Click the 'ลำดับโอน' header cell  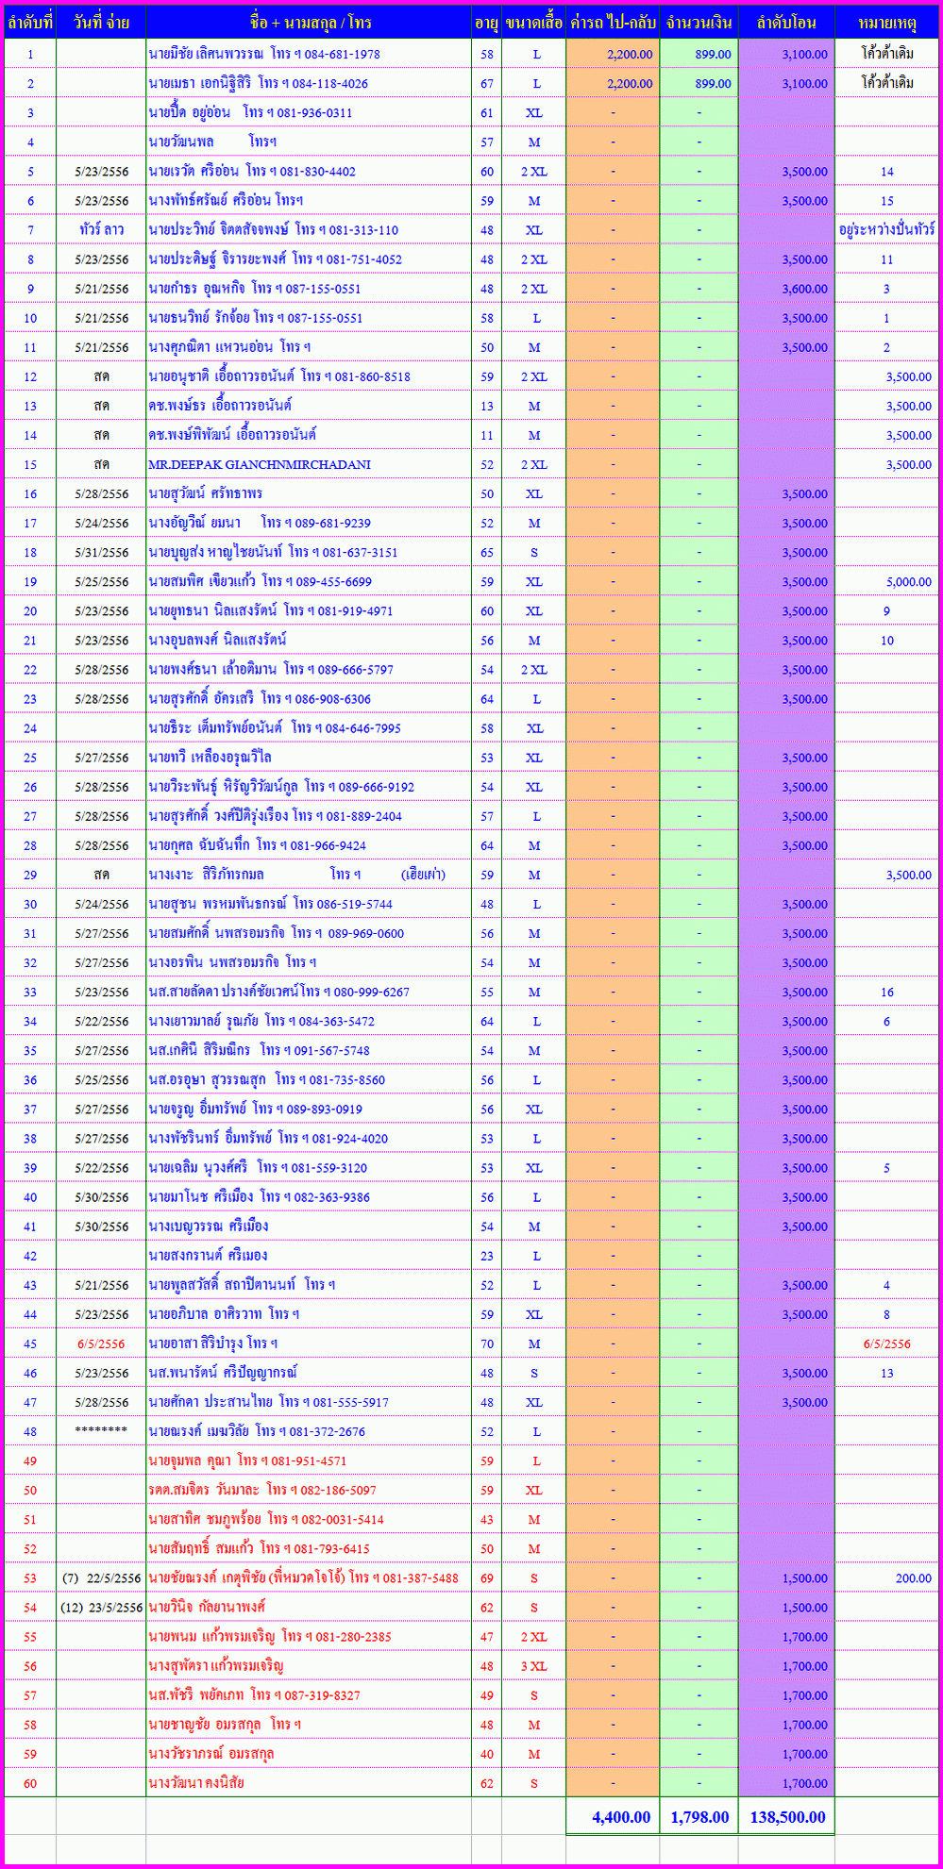(x=786, y=23)
